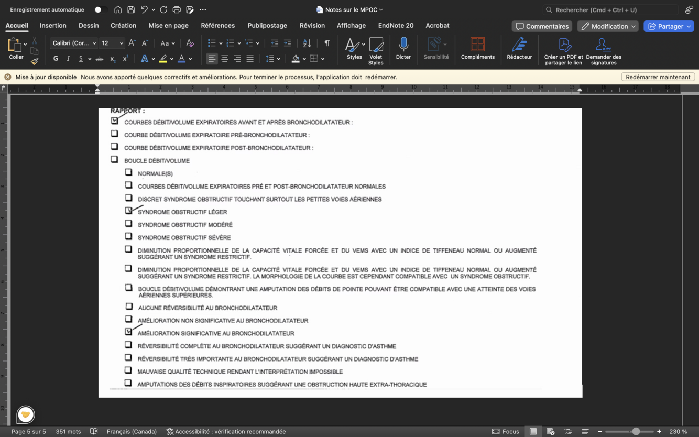
Task: Open the EndNote 20 tab
Action: [396, 25]
